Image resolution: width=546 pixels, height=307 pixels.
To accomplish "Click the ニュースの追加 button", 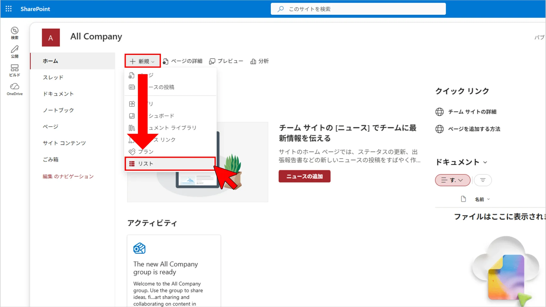I will 304,176.
